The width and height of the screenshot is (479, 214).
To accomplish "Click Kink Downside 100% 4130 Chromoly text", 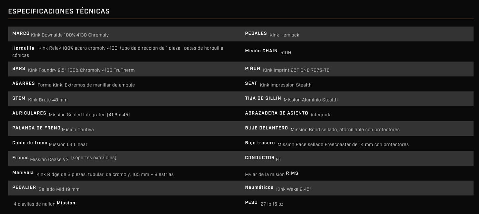I will coord(70,35).
